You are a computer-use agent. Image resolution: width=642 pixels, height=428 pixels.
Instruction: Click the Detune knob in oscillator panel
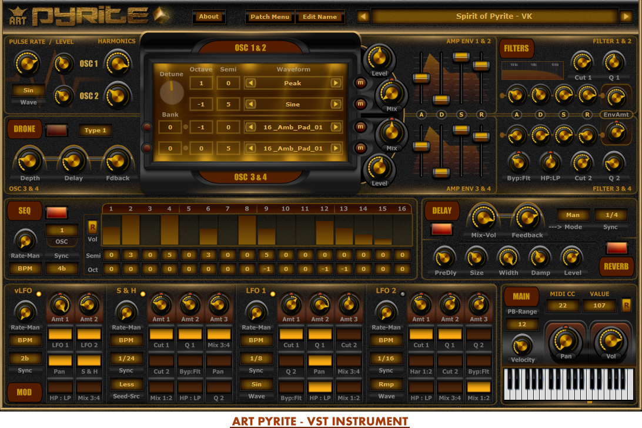pyautogui.click(x=171, y=92)
